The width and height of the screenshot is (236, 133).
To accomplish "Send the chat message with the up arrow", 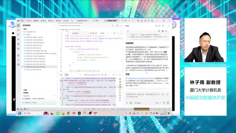I will coord(168,103).
